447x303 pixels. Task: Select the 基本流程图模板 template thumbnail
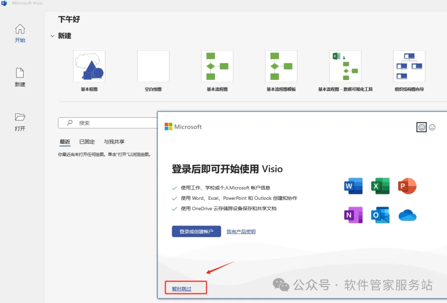tap(281, 66)
